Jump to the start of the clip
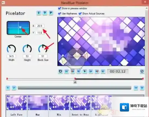 66,71
